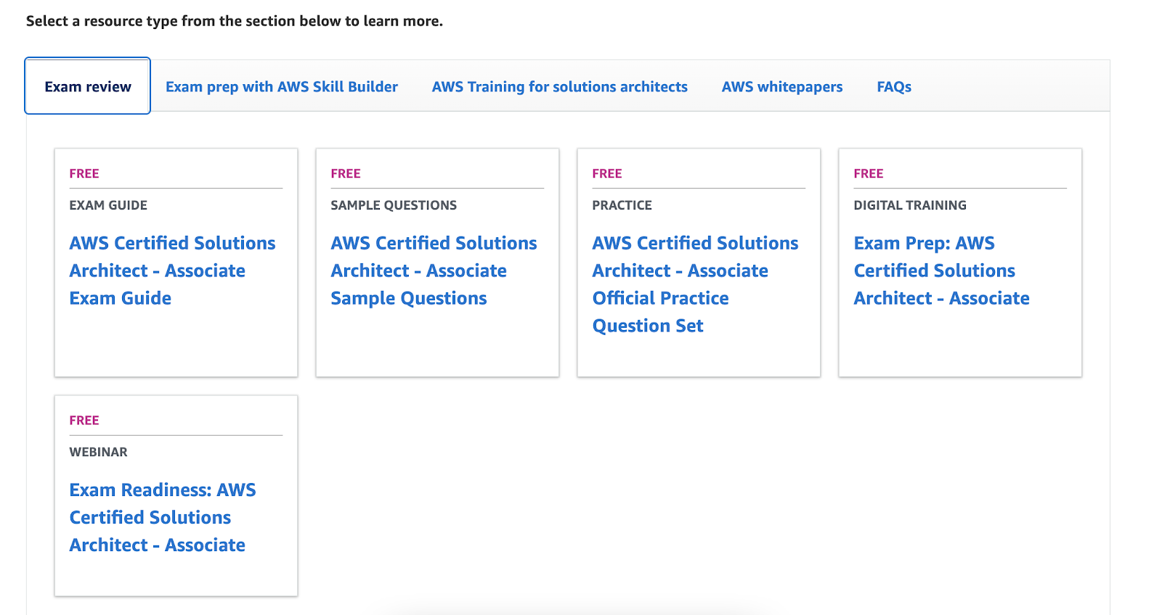Click the DIGITAL TRAINING label
Screen dimensions: 1162x615
[910, 205]
